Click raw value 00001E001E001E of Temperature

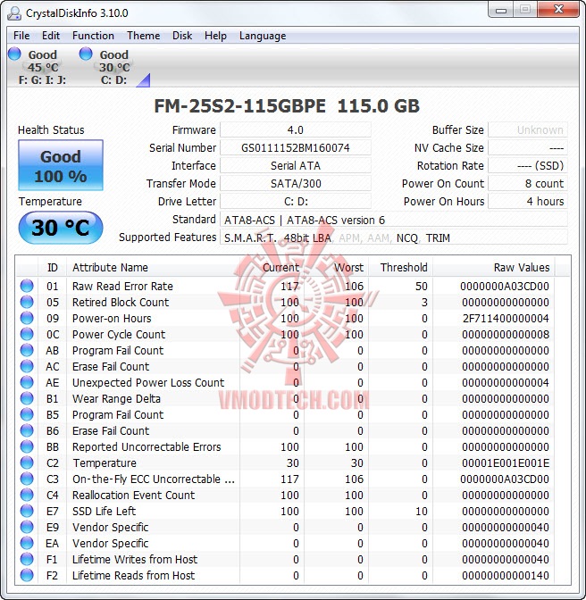point(506,463)
